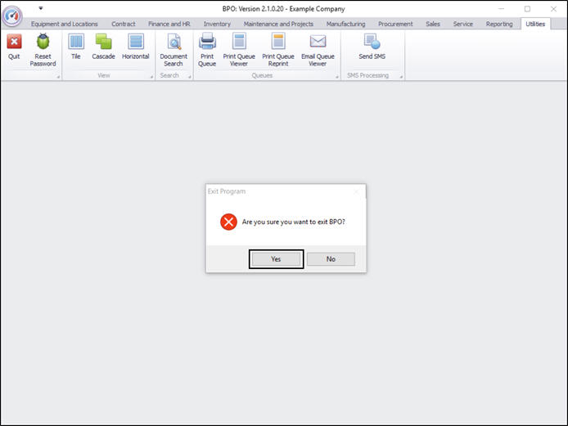568x426 pixels.
Task: Expand the first ribbon group launcher under Reset Password
Action: coord(58,77)
